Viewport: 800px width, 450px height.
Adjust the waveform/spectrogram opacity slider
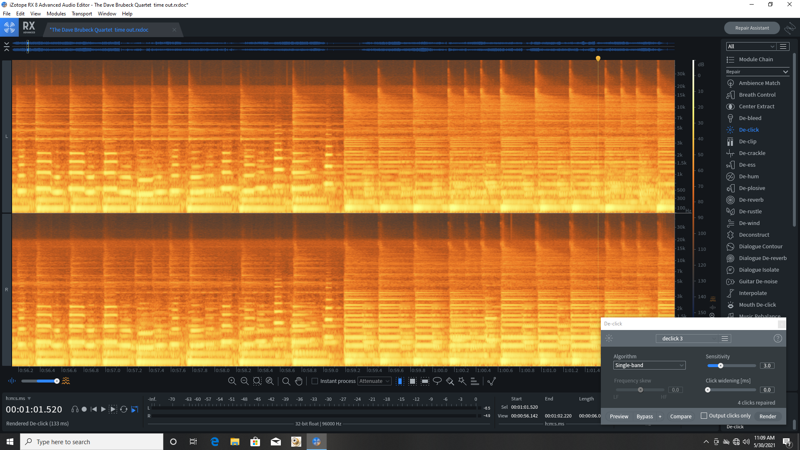40,381
